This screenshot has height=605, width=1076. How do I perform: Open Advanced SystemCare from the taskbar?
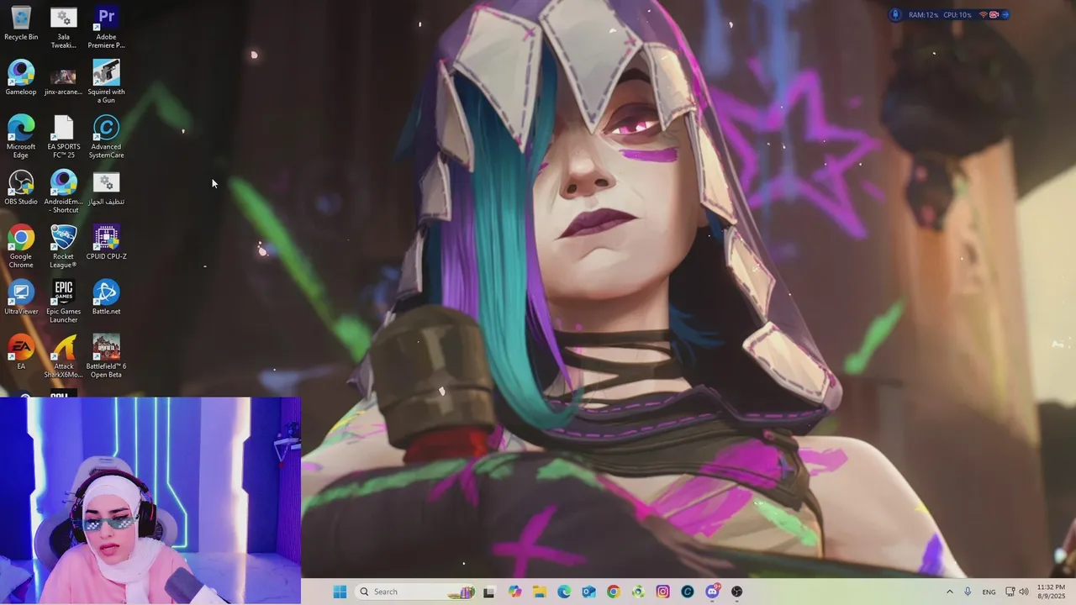688,592
